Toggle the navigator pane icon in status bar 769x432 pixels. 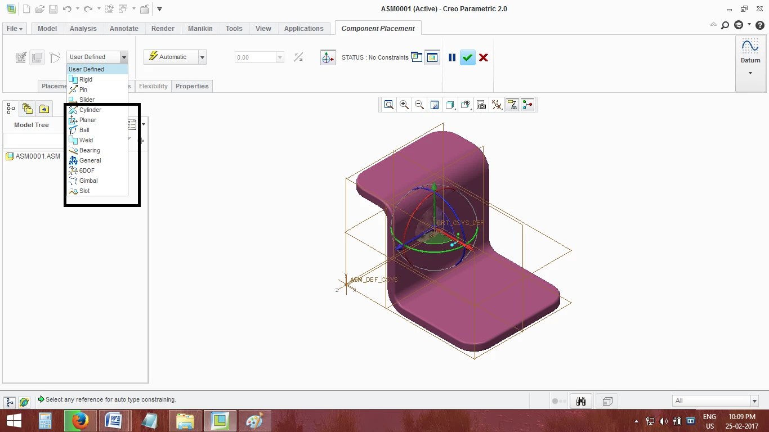10,402
